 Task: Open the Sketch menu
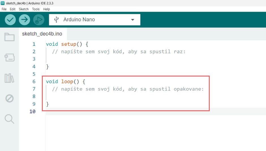(x=23, y=9)
